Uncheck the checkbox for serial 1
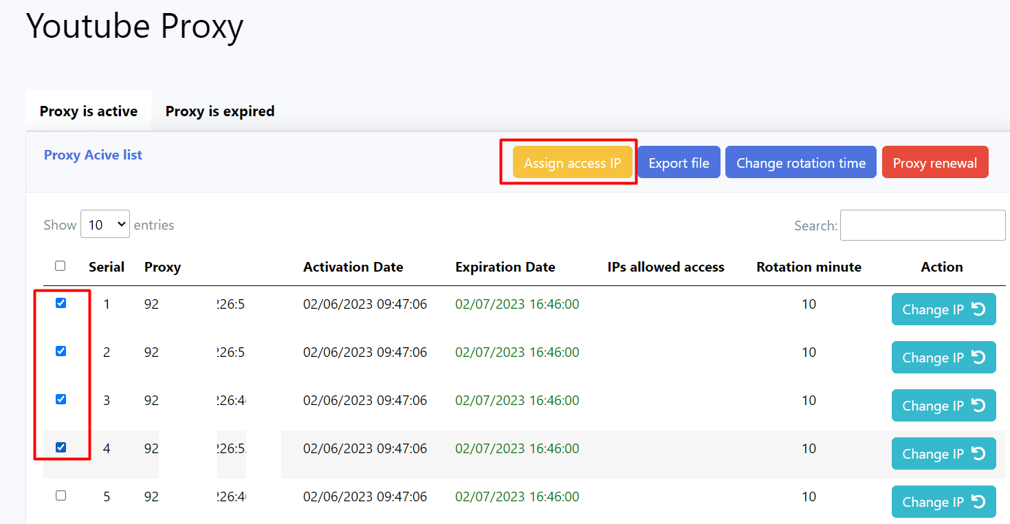The width and height of the screenshot is (1010, 524). 61,303
